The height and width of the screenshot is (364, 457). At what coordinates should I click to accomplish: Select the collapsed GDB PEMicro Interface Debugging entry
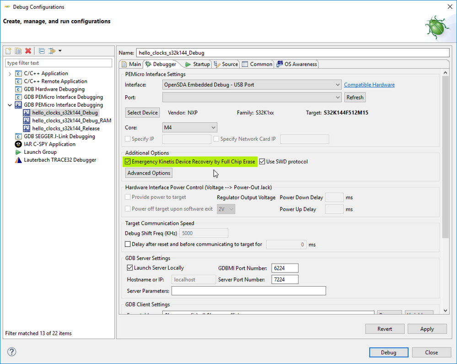63,97
